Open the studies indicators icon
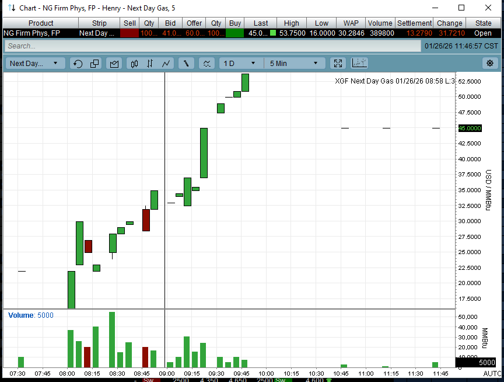Viewport: 504px width, 382px height. [x=206, y=64]
